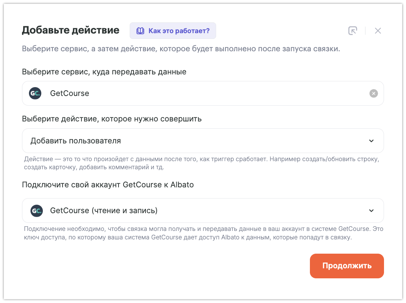Click the label "Выберите действие, которое нужно совершить"
The width and height of the screenshot is (406, 303).
tap(112, 119)
